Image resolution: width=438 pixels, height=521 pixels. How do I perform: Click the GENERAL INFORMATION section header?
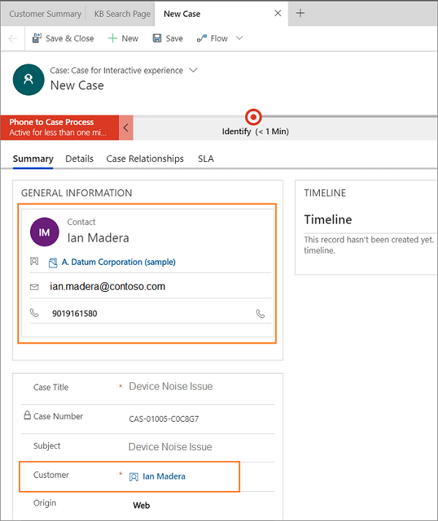click(x=77, y=193)
